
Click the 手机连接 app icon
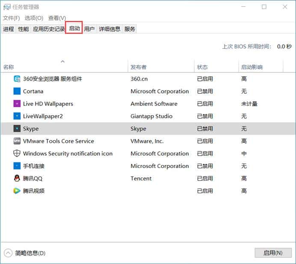click(17, 166)
